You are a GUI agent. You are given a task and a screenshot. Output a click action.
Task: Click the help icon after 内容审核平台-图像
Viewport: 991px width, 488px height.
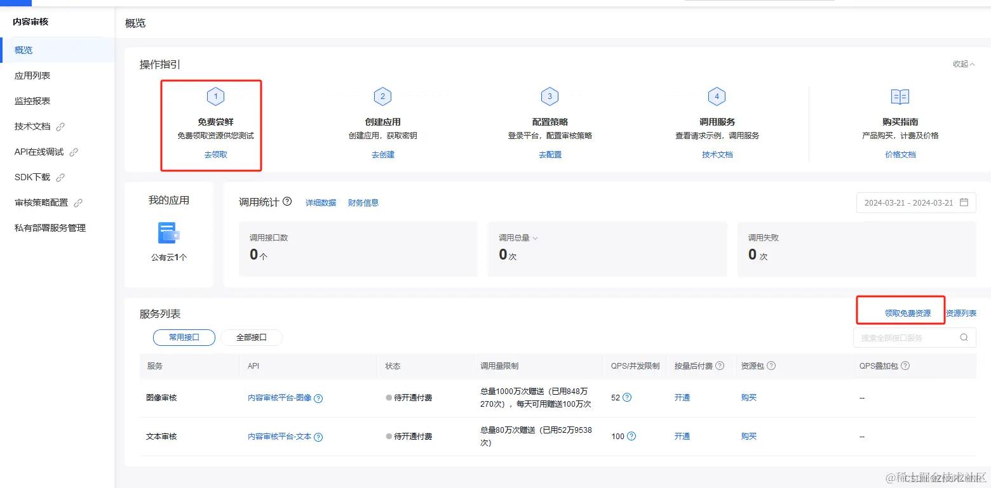[318, 399]
